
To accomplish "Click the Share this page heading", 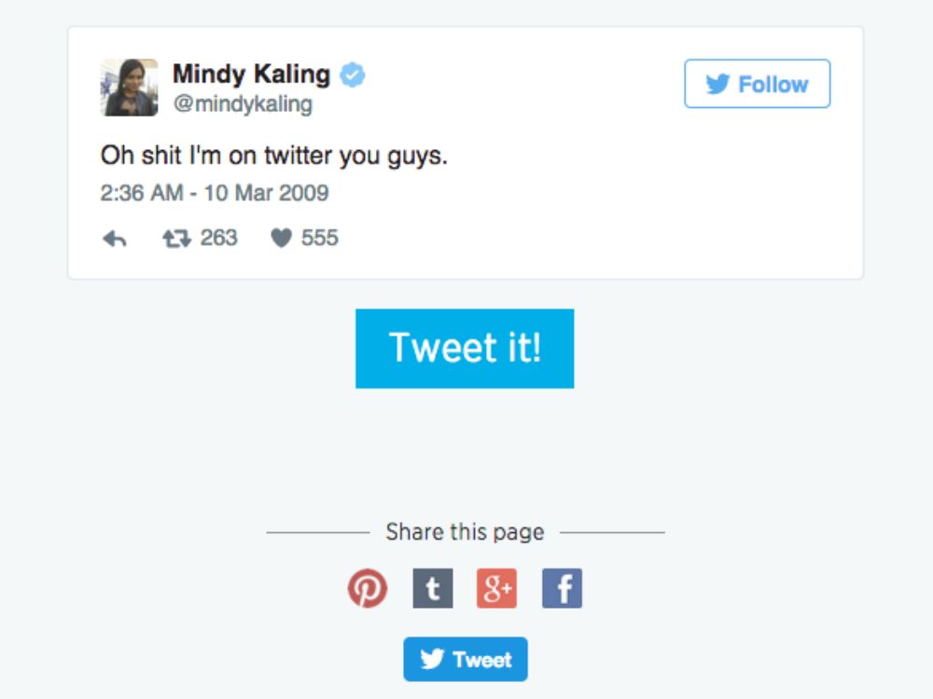I will (465, 532).
